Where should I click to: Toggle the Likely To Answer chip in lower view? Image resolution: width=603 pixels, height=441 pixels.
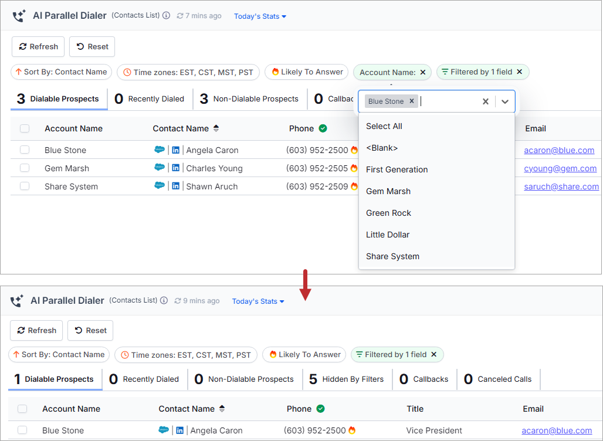click(304, 354)
